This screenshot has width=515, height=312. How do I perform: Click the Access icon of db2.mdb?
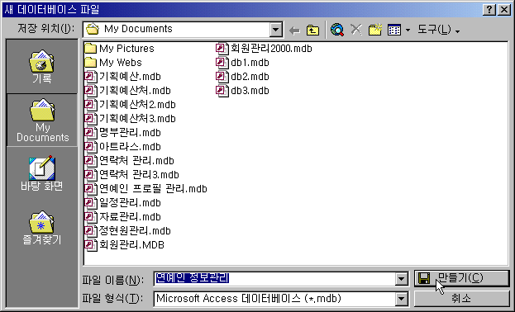click(222, 77)
